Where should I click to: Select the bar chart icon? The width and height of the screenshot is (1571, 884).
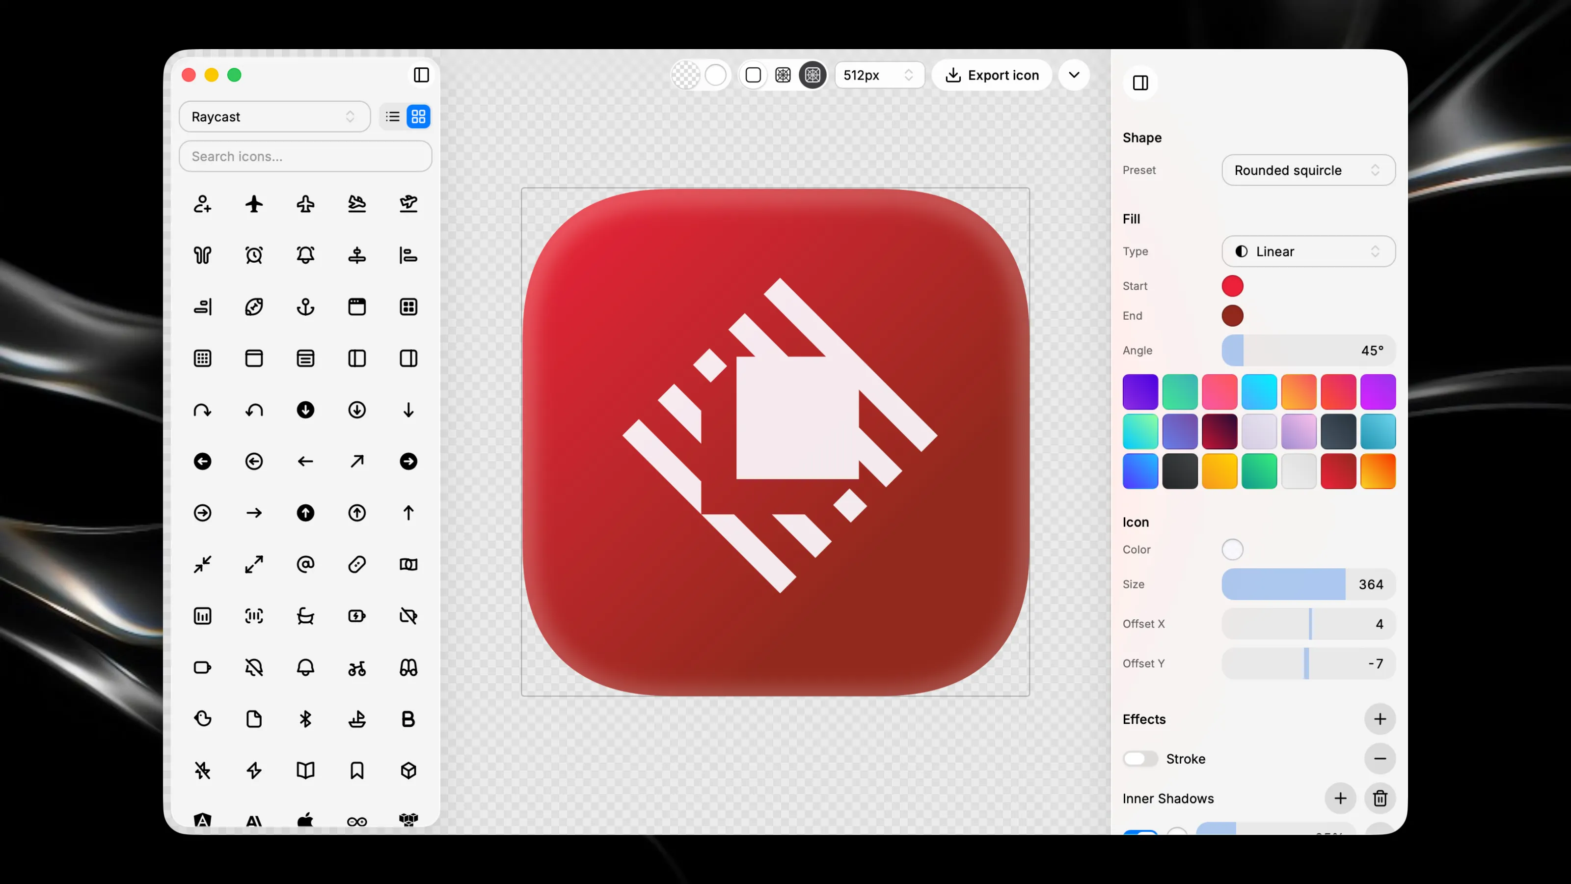click(x=202, y=616)
